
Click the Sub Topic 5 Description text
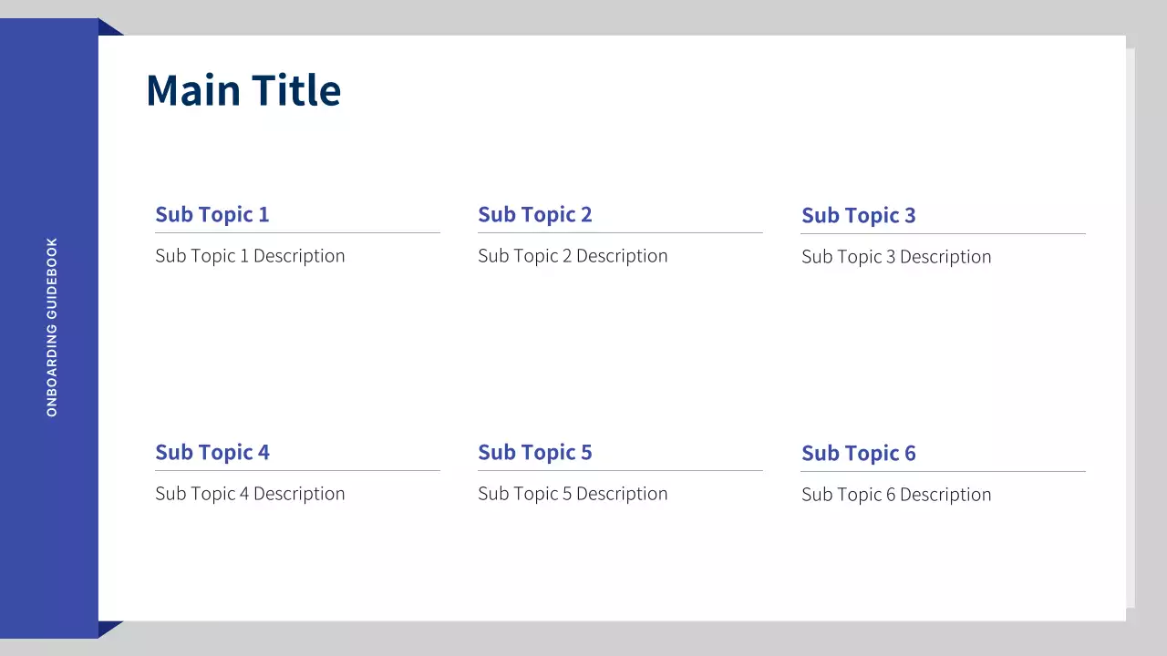pos(573,494)
